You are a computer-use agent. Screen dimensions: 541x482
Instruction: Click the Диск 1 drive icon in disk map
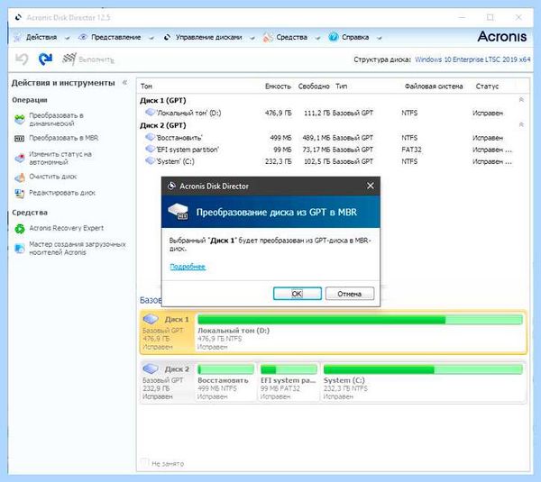(151, 319)
